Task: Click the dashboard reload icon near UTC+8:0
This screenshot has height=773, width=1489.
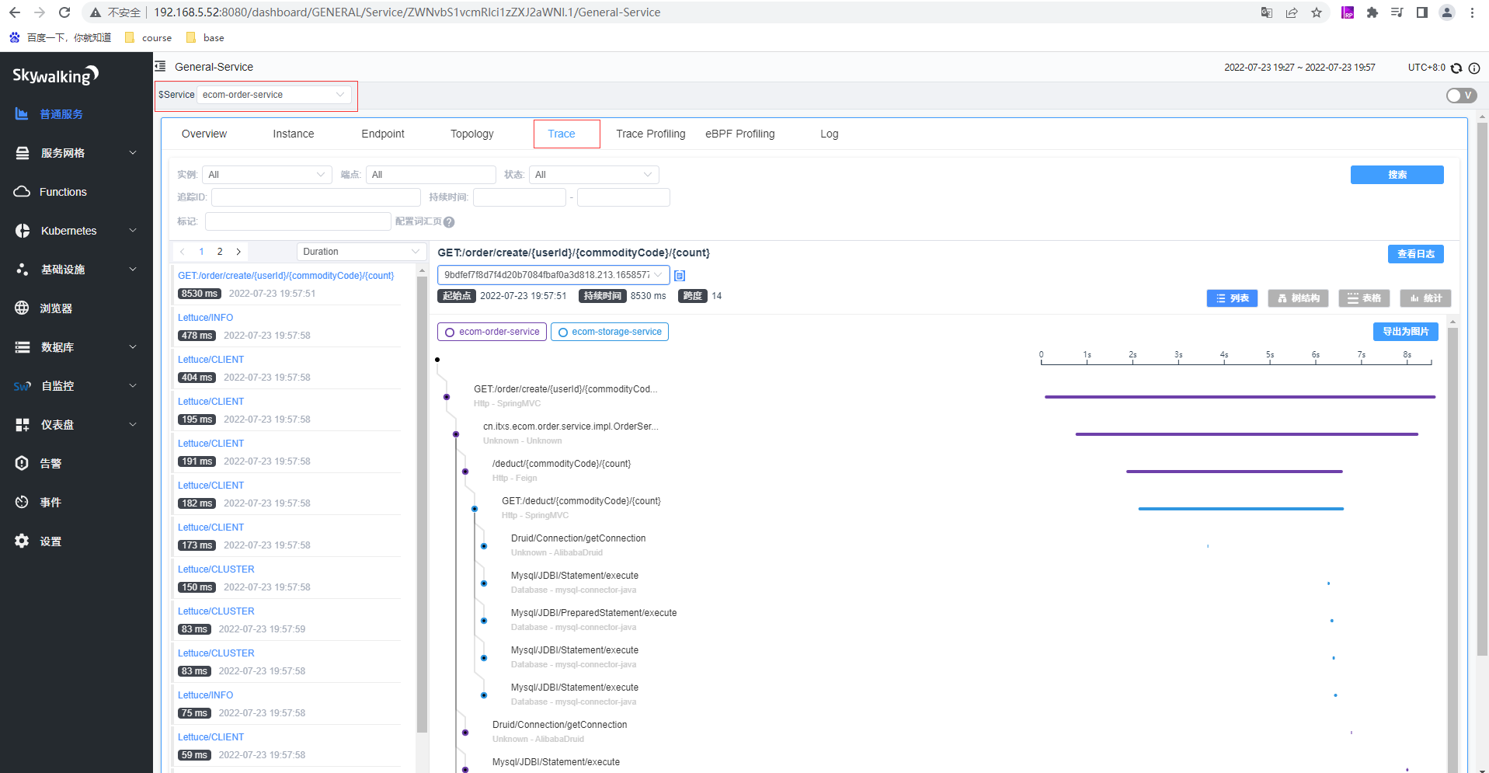Action: click(1456, 68)
